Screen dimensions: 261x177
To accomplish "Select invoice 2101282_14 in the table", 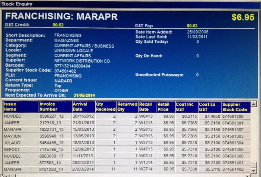I will 55,169.
